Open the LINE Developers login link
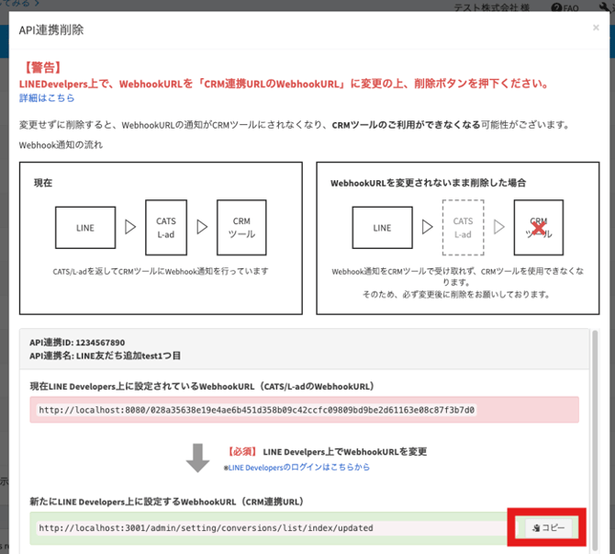This screenshot has height=554, width=615. [299, 468]
